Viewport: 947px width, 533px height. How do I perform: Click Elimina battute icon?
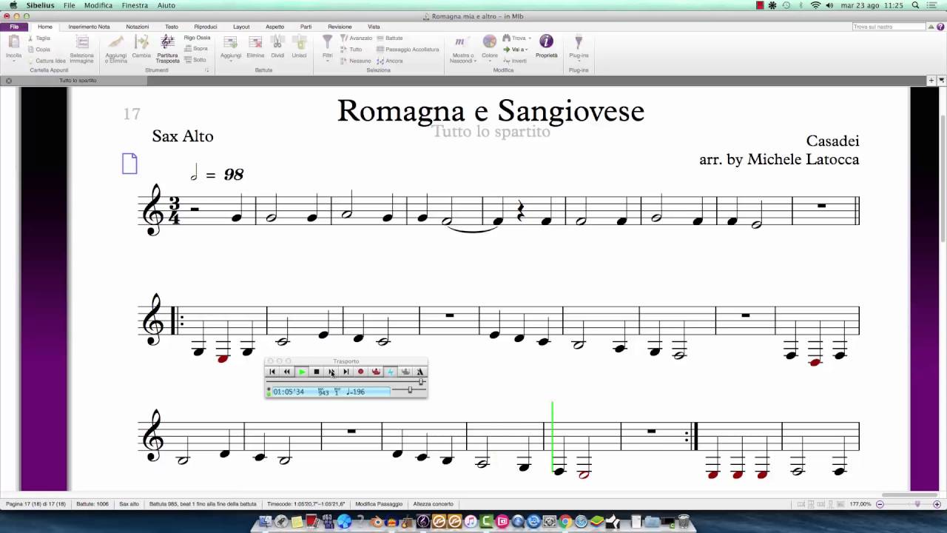tap(255, 43)
